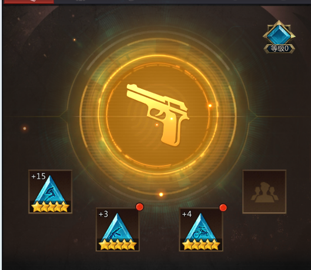Click glowing orb at bottom of ring
311x270 pixels.
point(161,195)
